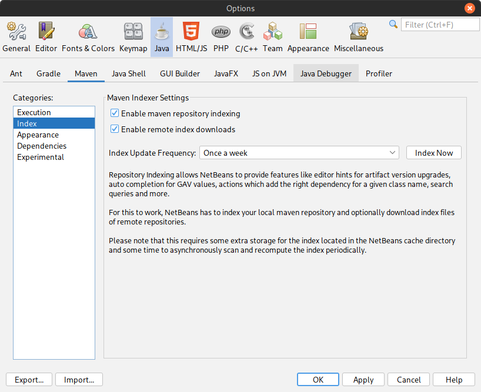Select the Maven tab
The image size is (481, 392).
[86, 73]
